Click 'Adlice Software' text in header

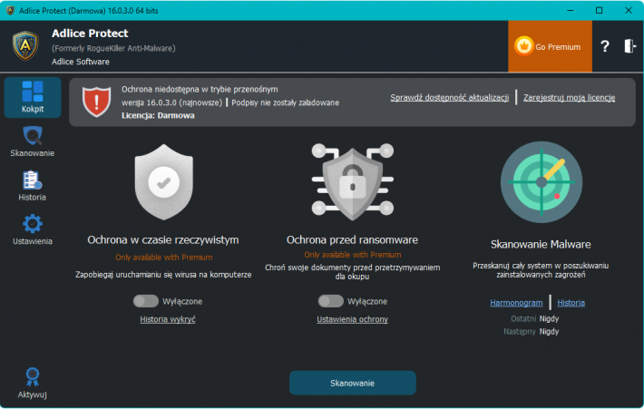click(81, 62)
